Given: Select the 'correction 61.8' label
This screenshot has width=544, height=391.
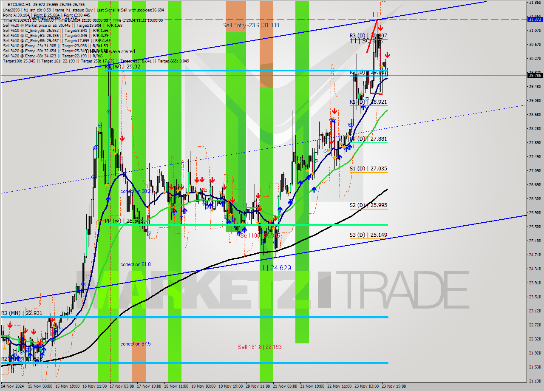Looking at the screenshot, I should [135, 264].
